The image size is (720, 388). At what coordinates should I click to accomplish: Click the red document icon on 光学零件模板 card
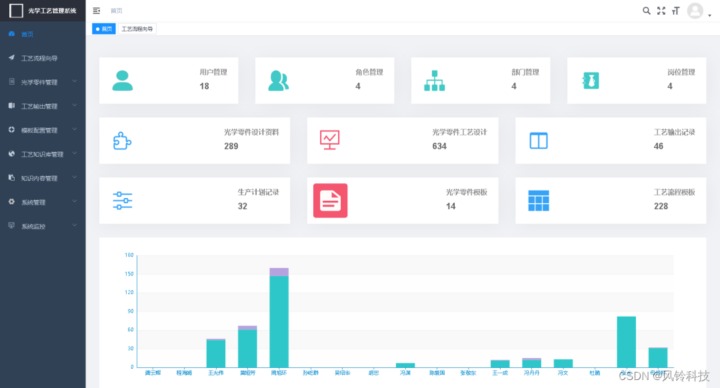point(331,201)
